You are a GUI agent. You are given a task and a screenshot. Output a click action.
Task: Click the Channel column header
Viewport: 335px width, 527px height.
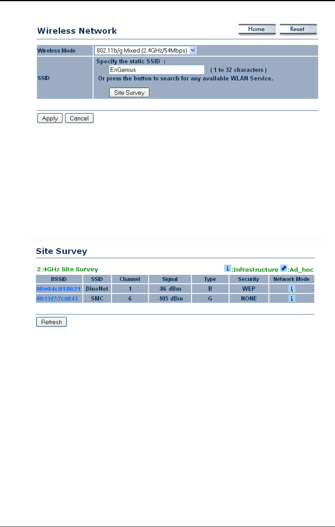(x=130, y=279)
